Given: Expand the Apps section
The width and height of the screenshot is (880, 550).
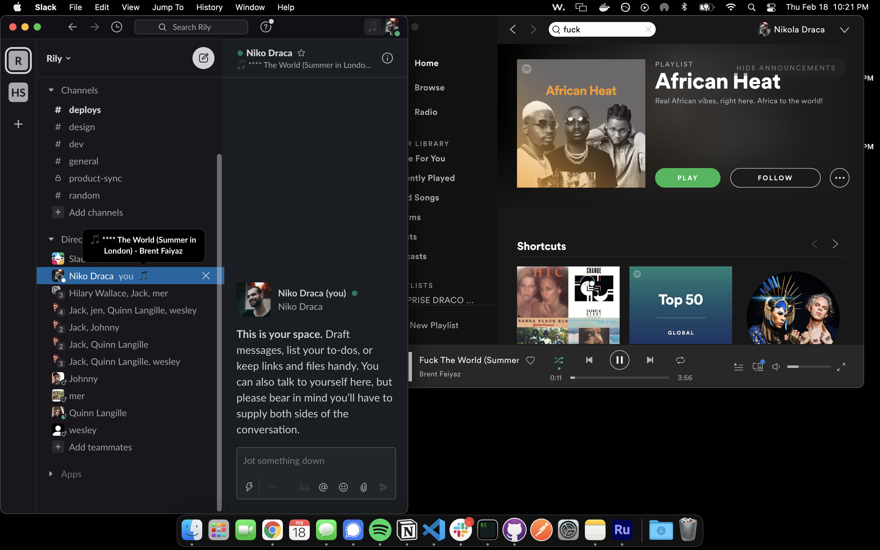Looking at the screenshot, I should point(51,474).
